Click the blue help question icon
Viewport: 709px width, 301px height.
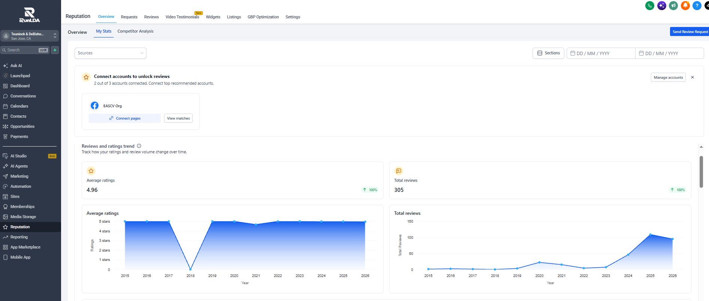pos(697,6)
